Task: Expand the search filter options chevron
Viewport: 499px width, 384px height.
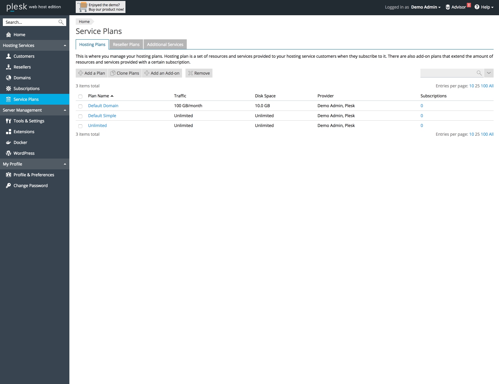Action: (x=489, y=73)
